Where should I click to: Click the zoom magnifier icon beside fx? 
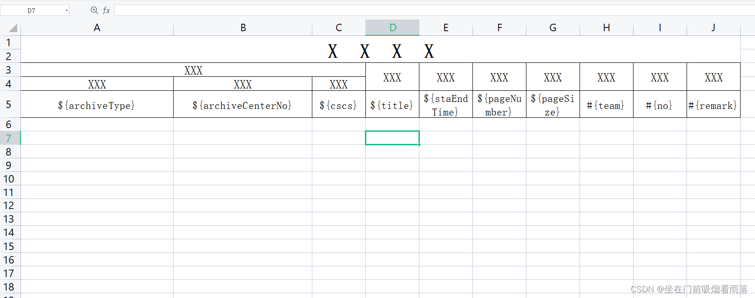pyautogui.click(x=94, y=10)
